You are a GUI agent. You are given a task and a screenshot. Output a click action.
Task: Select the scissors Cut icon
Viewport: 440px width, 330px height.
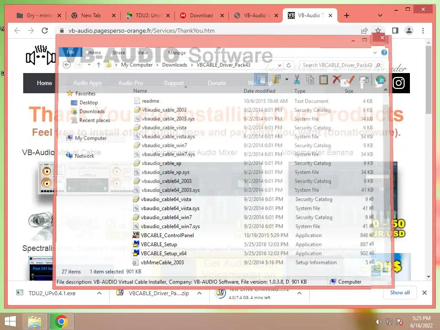[x=296, y=79]
